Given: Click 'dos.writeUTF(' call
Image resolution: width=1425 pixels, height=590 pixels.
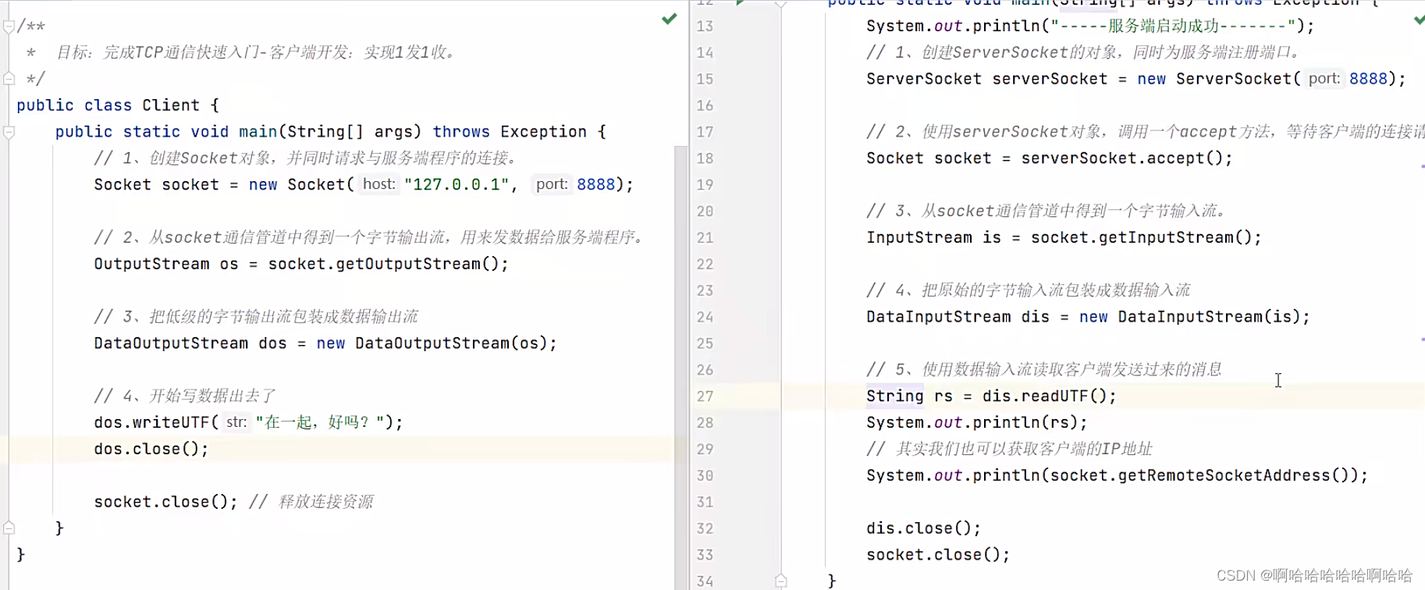Looking at the screenshot, I should click(156, 422).
